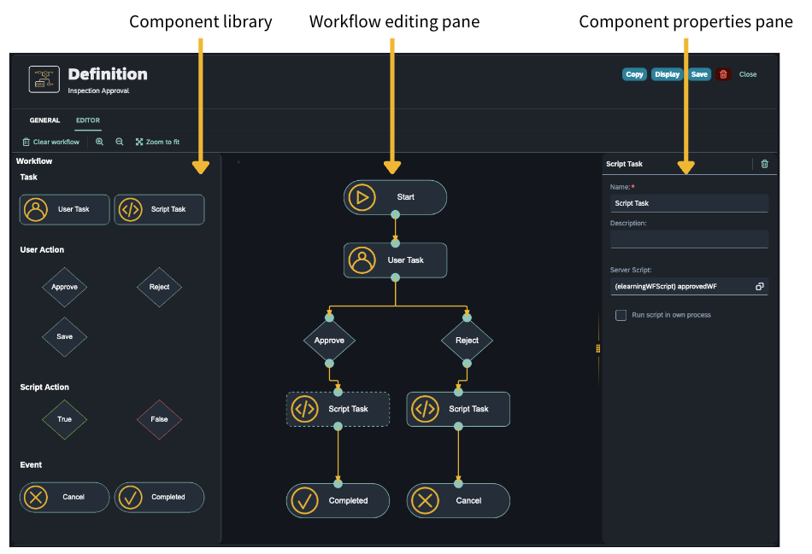
Task: Click dashed Script Task node under Approve
Action: (338, 409)
